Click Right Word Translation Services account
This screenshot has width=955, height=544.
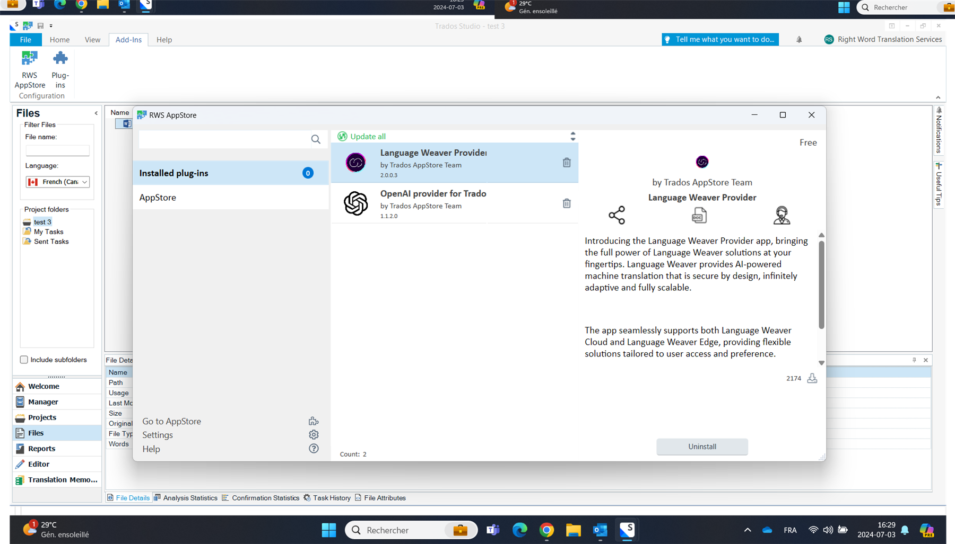[883, 39]
